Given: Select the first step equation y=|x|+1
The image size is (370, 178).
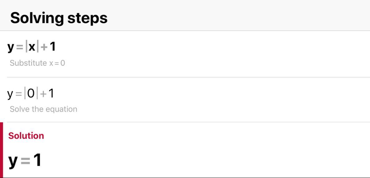Looking at the screenshot, I should [x=31, y=47].
